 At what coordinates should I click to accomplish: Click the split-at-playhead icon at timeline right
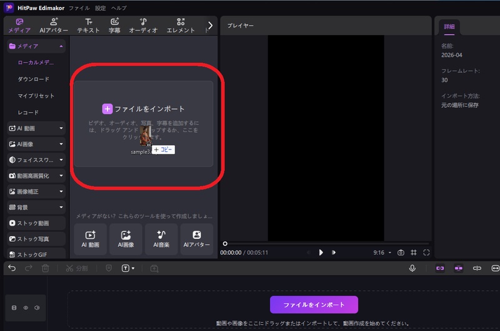(477, 269)
